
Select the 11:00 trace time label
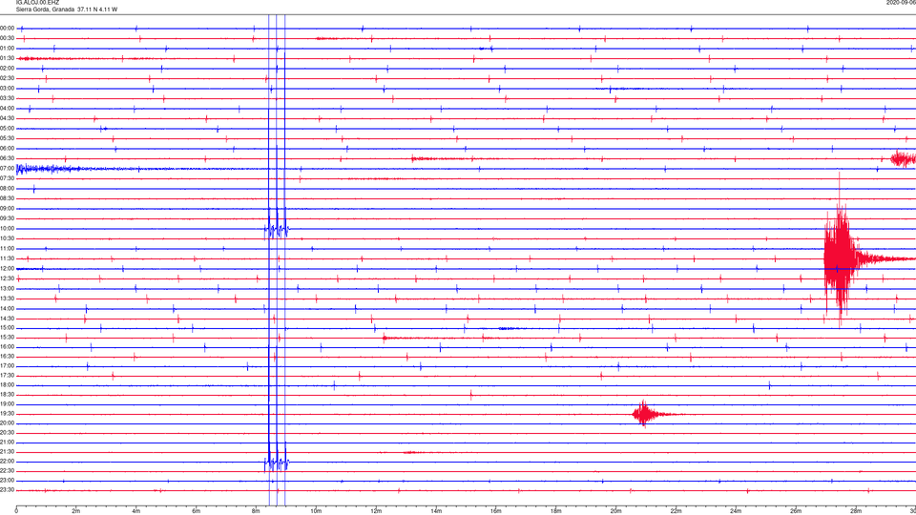tap(7, 248)
